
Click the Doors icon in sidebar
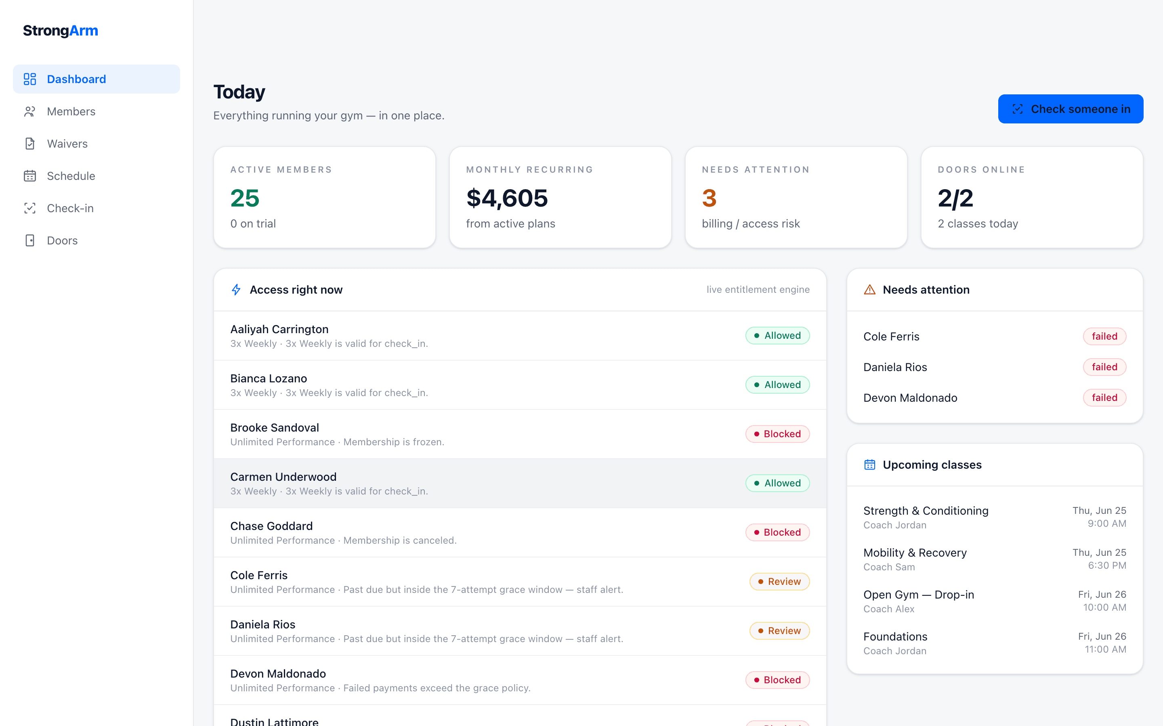tap(30, 240)
